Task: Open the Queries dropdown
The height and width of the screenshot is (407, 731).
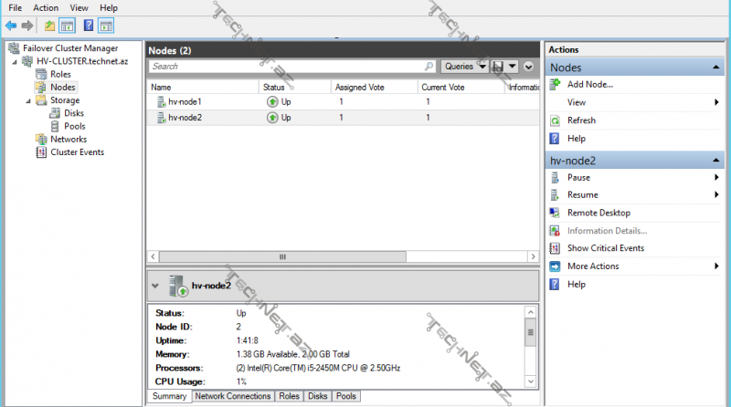Action: click(465, 66)
